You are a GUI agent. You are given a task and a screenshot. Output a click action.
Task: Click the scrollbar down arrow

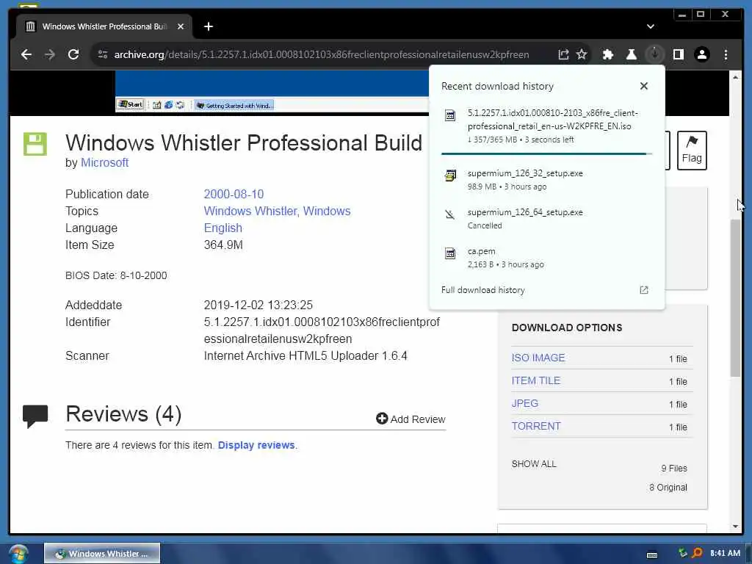[735, 526]
